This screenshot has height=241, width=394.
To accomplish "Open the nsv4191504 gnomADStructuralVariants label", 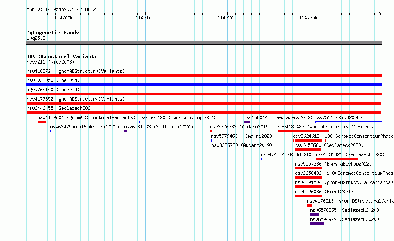I will 344,182.
